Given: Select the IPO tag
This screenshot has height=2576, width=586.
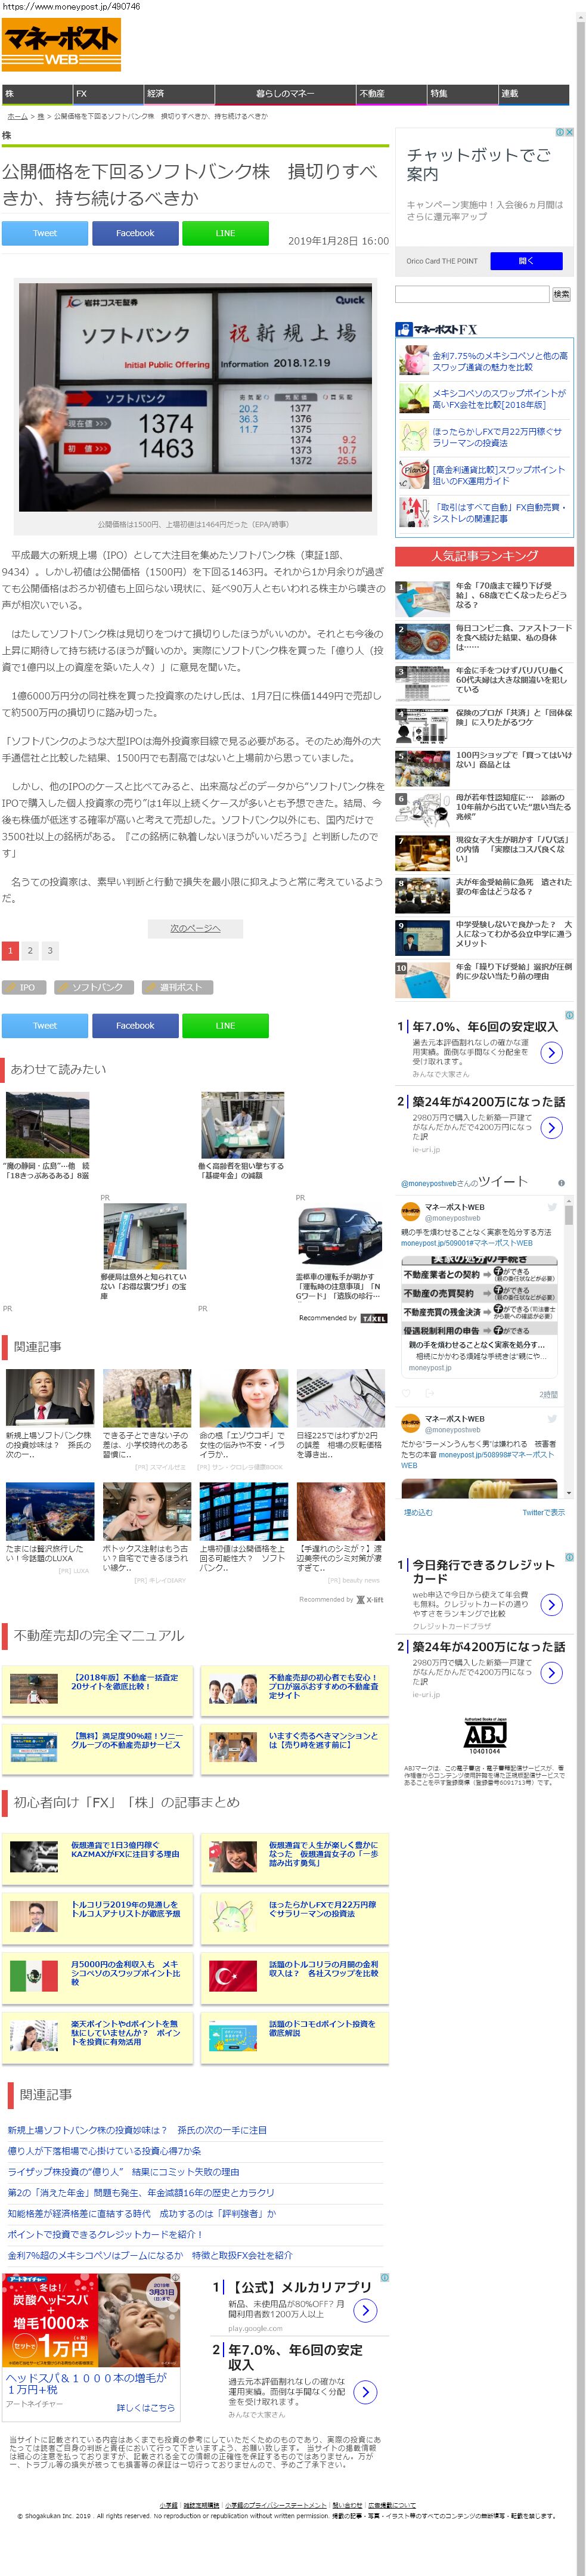Looking at the screenshot, I should click(x=24, y=987).
